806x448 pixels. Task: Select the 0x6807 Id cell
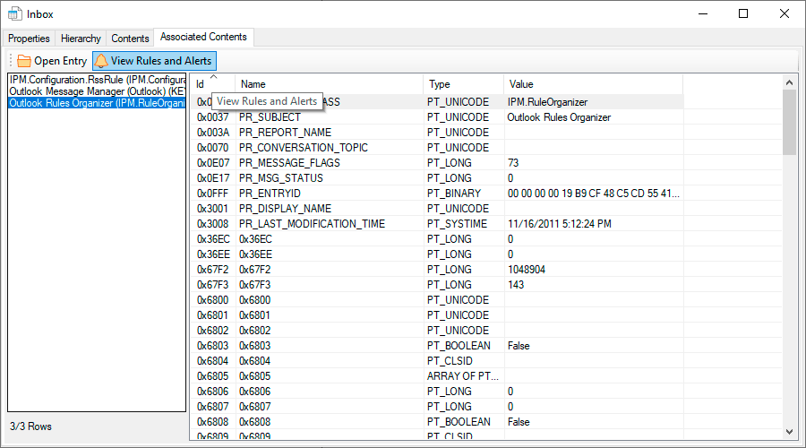[213, 407]
